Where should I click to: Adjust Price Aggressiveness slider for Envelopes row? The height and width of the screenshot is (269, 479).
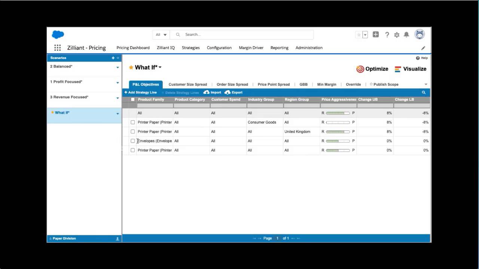338,141
